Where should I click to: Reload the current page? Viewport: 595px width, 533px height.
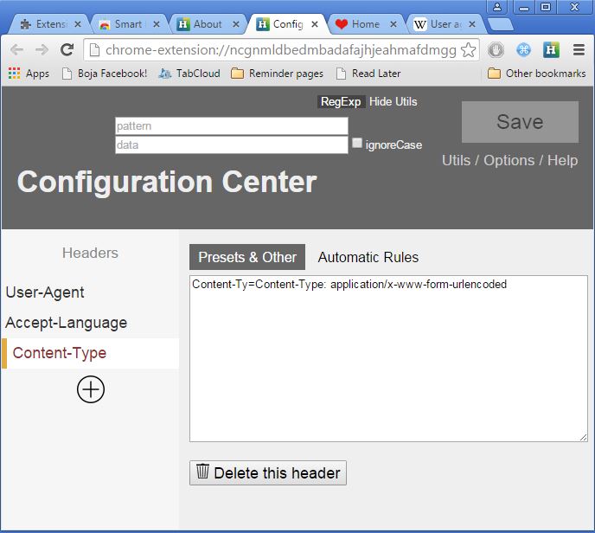click(x=66, y=50)
